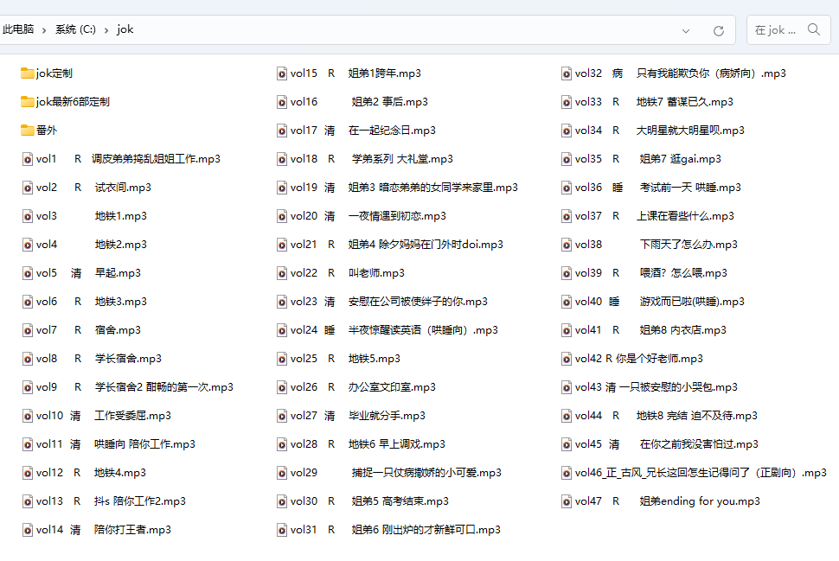
Task: Go to 此电脑 in breadcrumb path
Action: tap(17, 29)
